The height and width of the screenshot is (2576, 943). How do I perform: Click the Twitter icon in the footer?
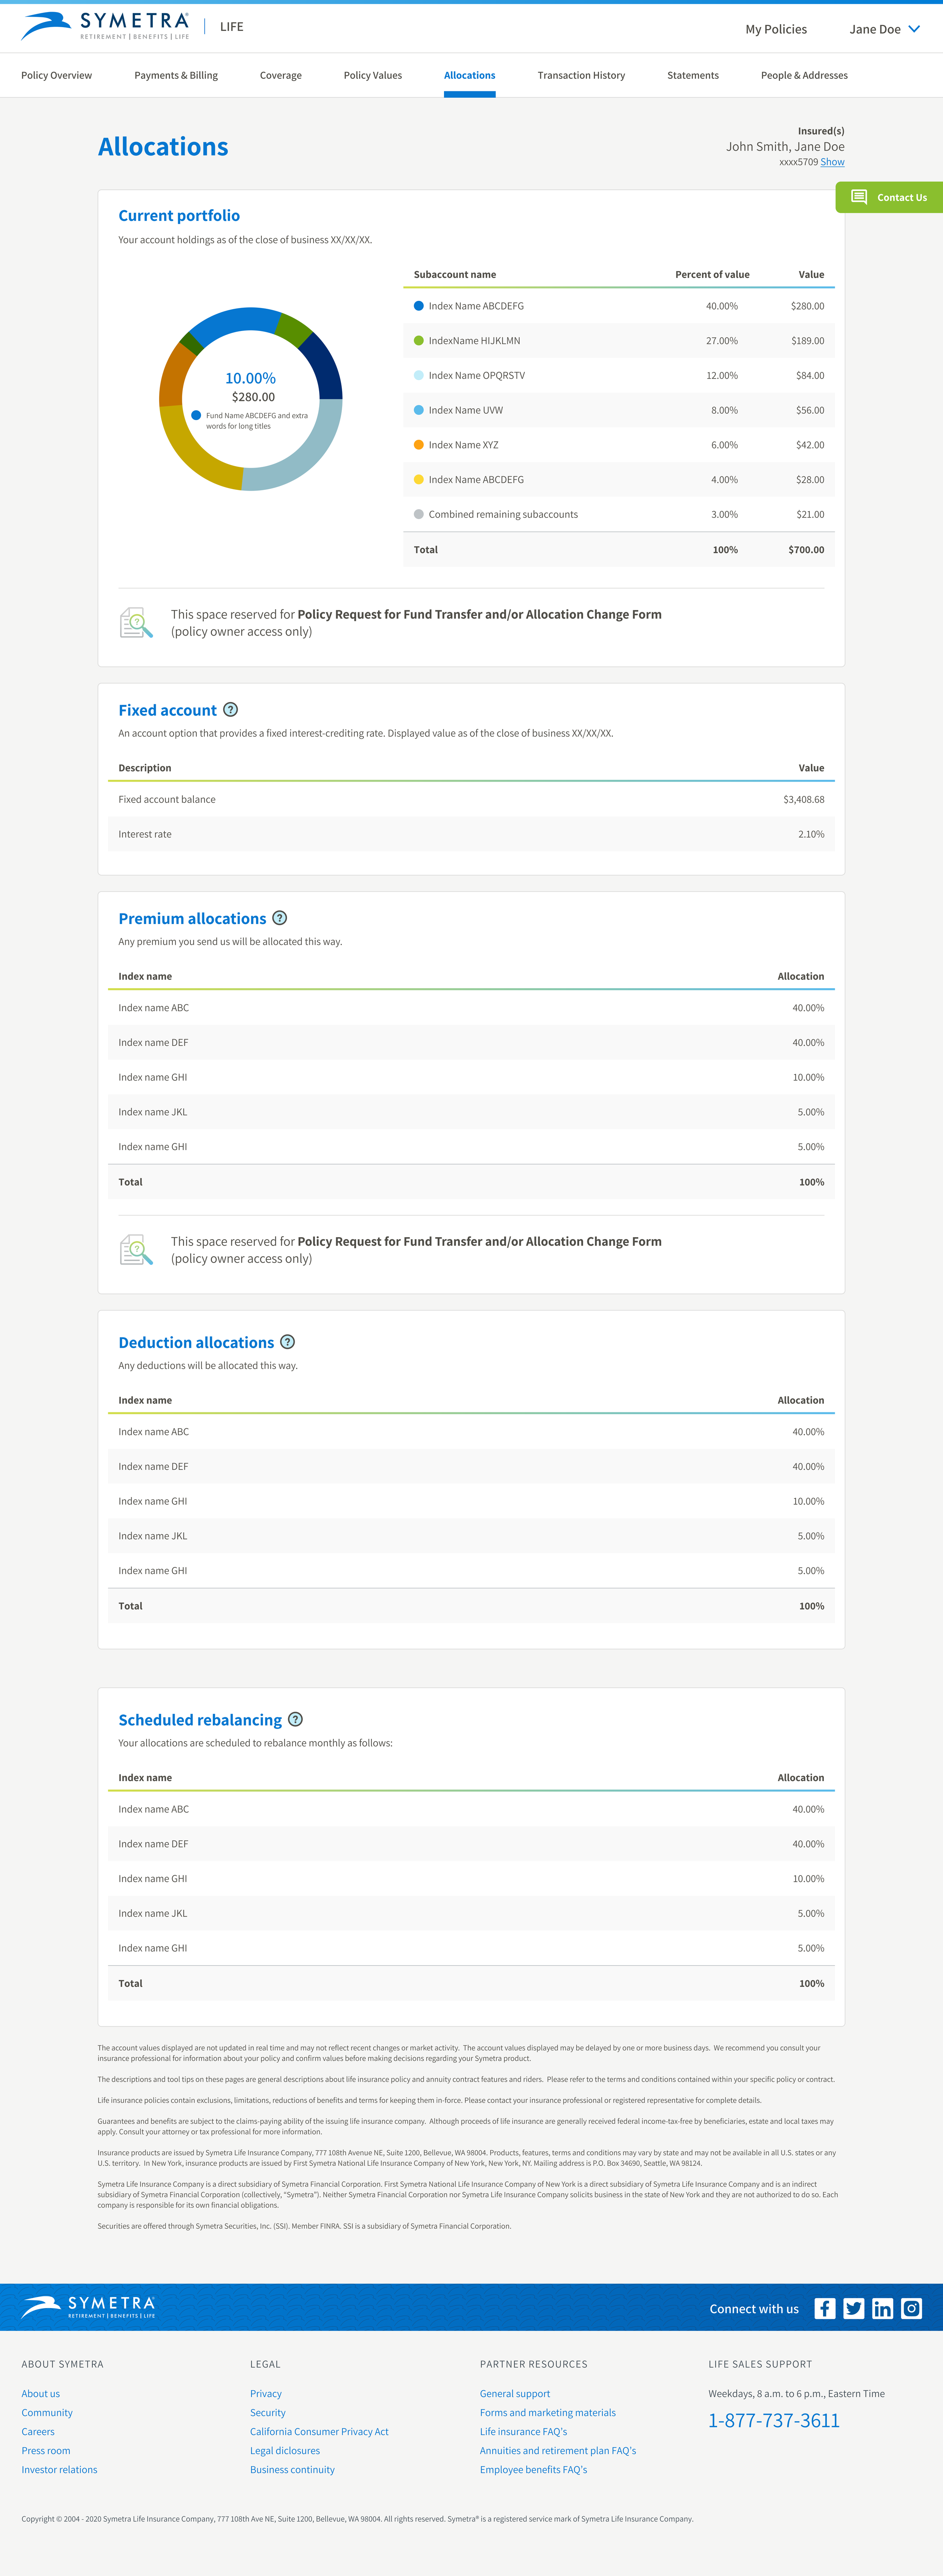coord(853,2308)
